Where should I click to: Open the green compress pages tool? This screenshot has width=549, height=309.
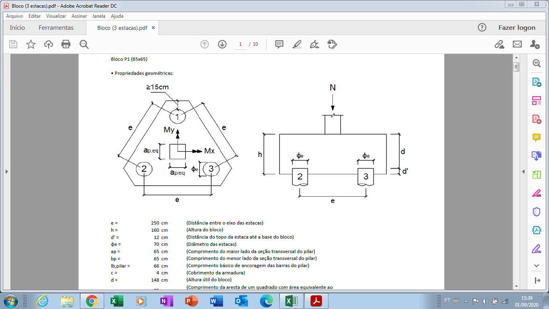pyautogui.click(x=537, y=175)
